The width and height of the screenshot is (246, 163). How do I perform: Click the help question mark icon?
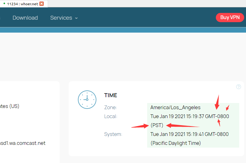tap(238, 87)
